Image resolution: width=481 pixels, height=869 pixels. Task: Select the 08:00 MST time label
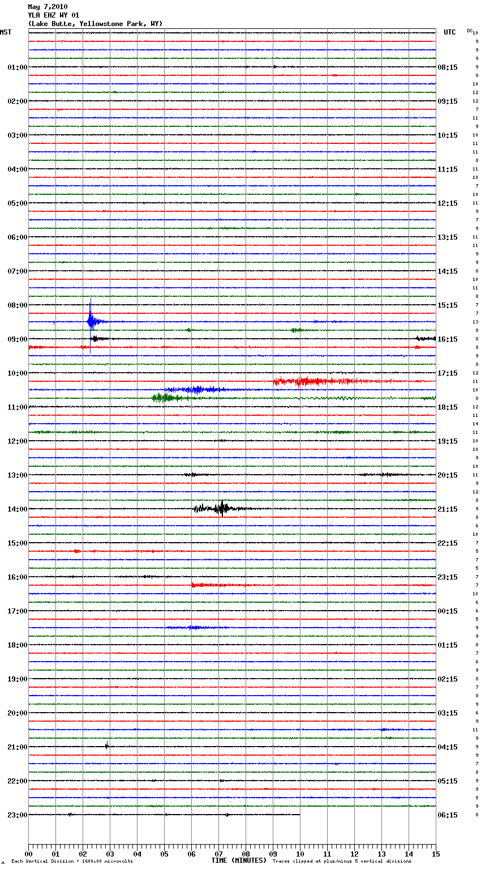coord(17,305)
